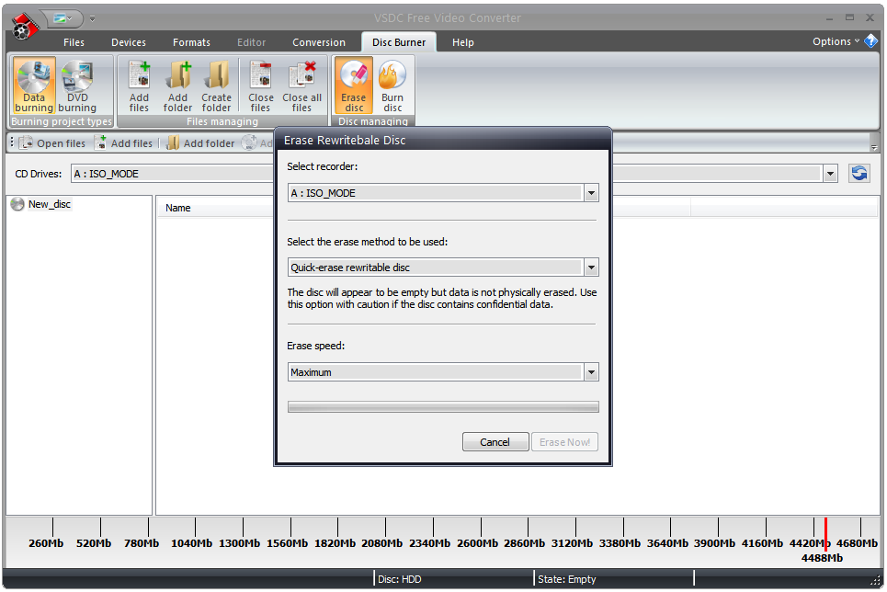
Task: Click the red 4488Mb capacity marker
Action: pos(824,534)
